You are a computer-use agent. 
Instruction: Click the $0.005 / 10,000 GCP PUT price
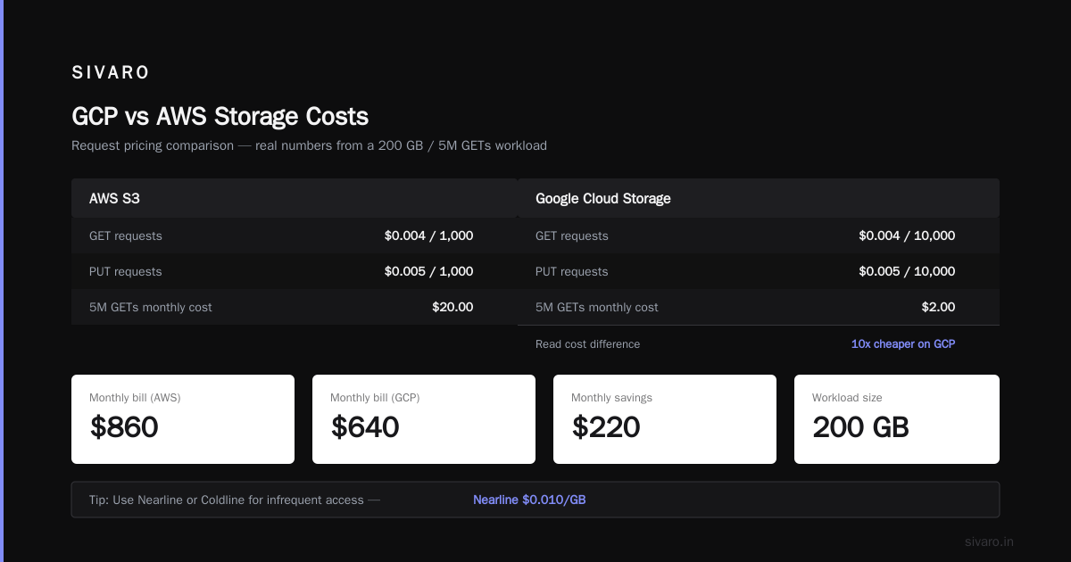907,272
